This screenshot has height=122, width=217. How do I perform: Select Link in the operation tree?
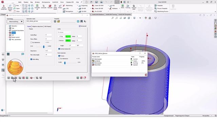13,35
